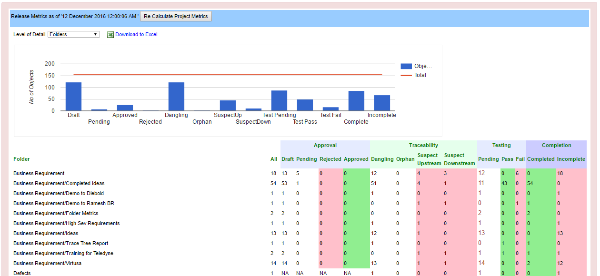The width and height of the screenshot is (600, 276).
Task: Click Incomplete count 18 for Business Requirement
Action: point(560,173)
